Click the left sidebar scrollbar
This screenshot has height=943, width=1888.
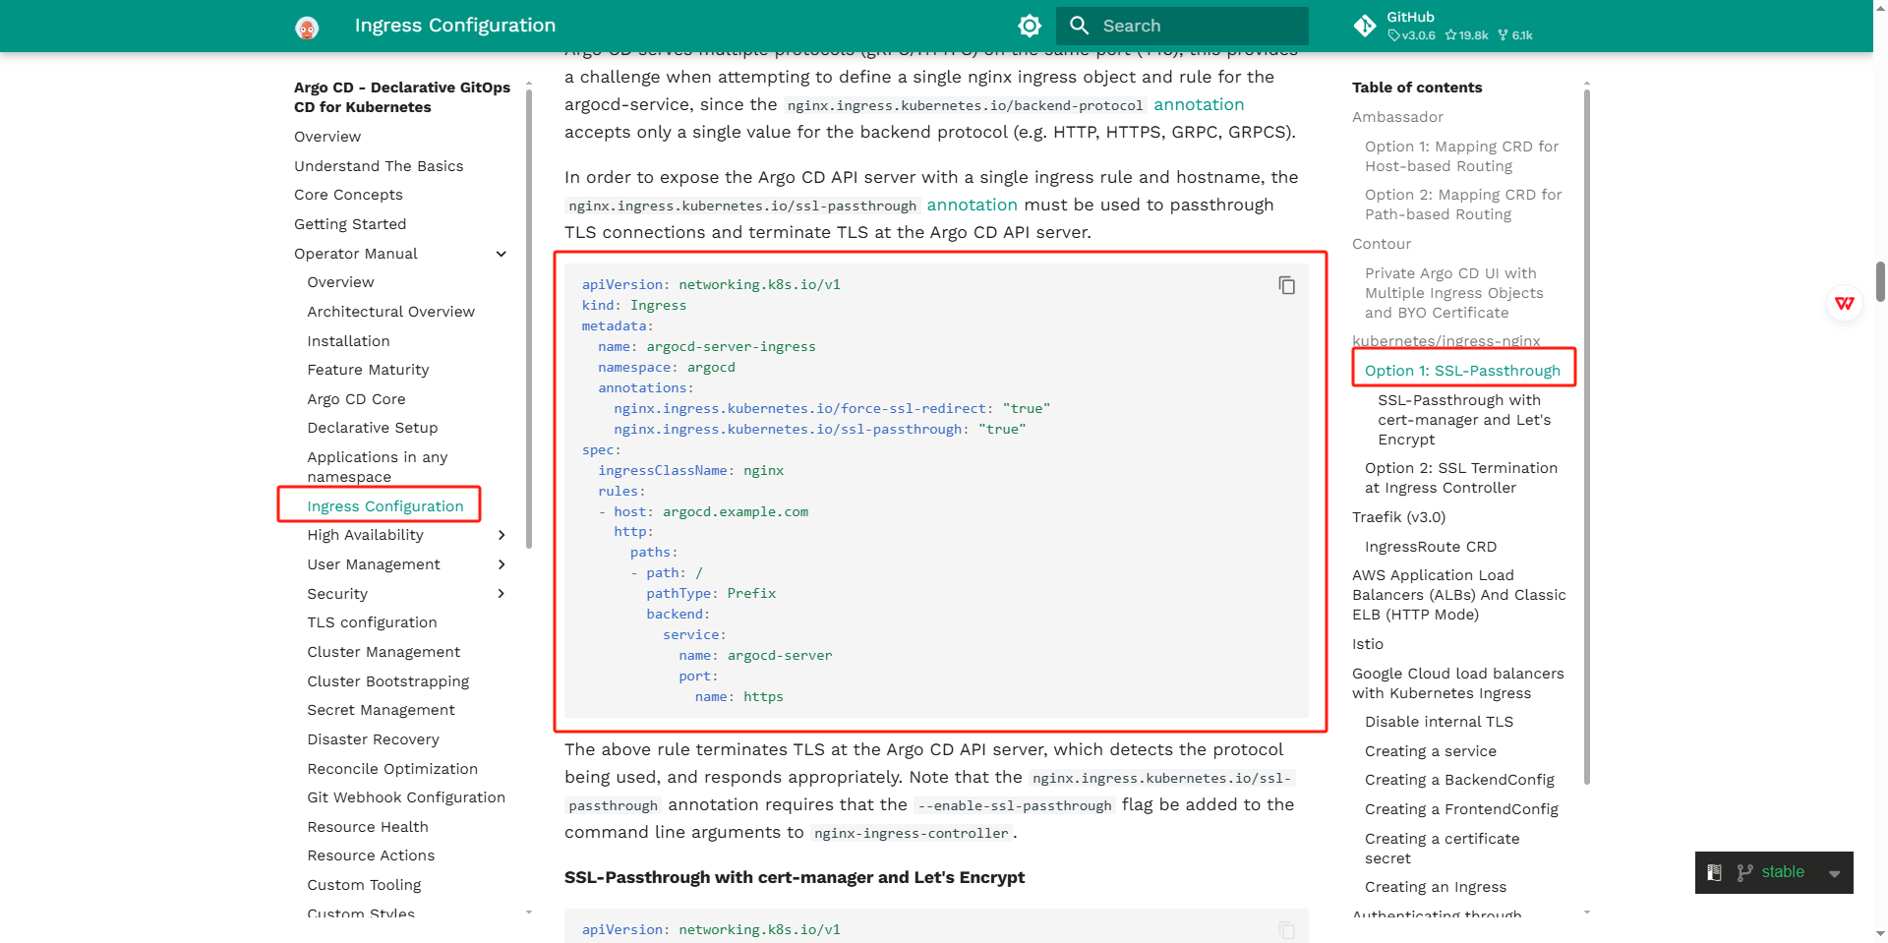coord(529,320)
